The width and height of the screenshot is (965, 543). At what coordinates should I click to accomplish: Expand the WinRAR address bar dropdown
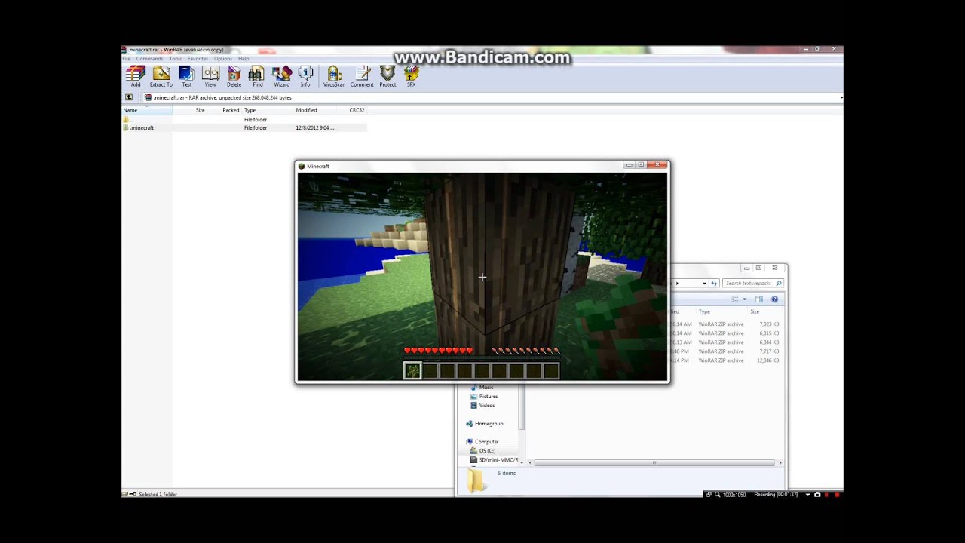[841, 97]
